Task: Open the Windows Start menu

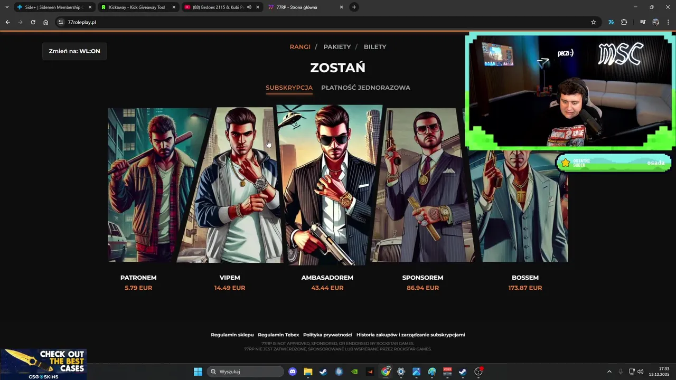Action: pos(198,372)
